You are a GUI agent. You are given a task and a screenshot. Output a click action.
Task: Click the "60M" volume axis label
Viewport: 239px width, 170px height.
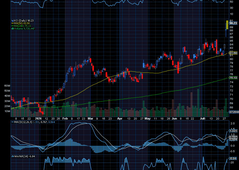tap(7, 86)
